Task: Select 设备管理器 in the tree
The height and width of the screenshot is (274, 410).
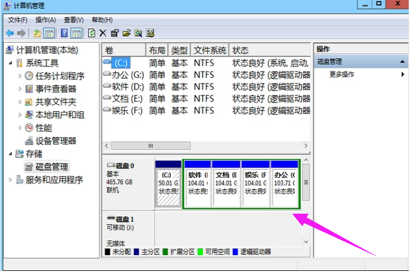Action: tap(55, 141)
